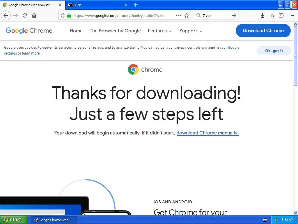Open a new tab with plus button

click(x=136, y=5)
